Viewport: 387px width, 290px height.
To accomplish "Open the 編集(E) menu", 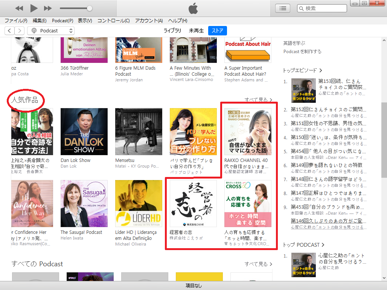I will click(40, 21).
